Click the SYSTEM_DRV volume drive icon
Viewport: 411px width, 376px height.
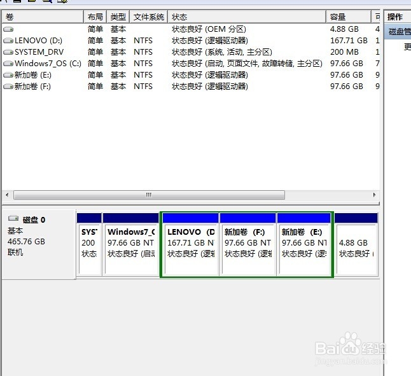coord(8,52)
